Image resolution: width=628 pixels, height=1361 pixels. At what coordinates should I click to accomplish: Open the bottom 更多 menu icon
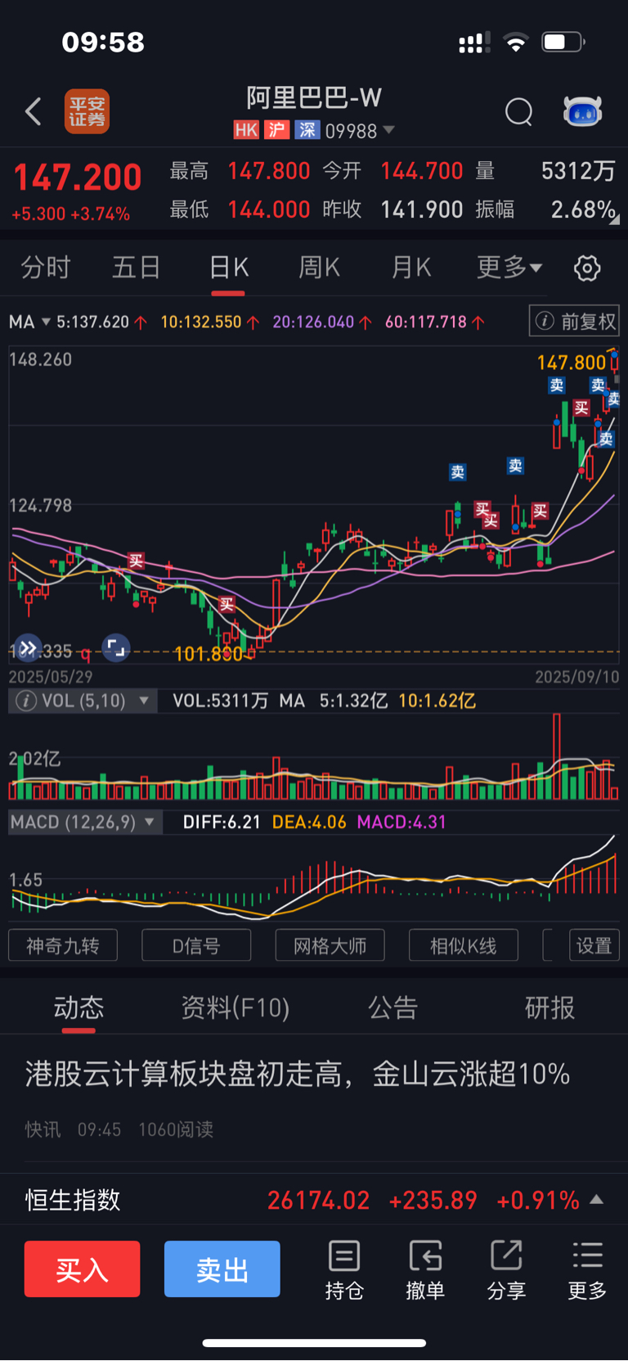(x=587, y=1270)
